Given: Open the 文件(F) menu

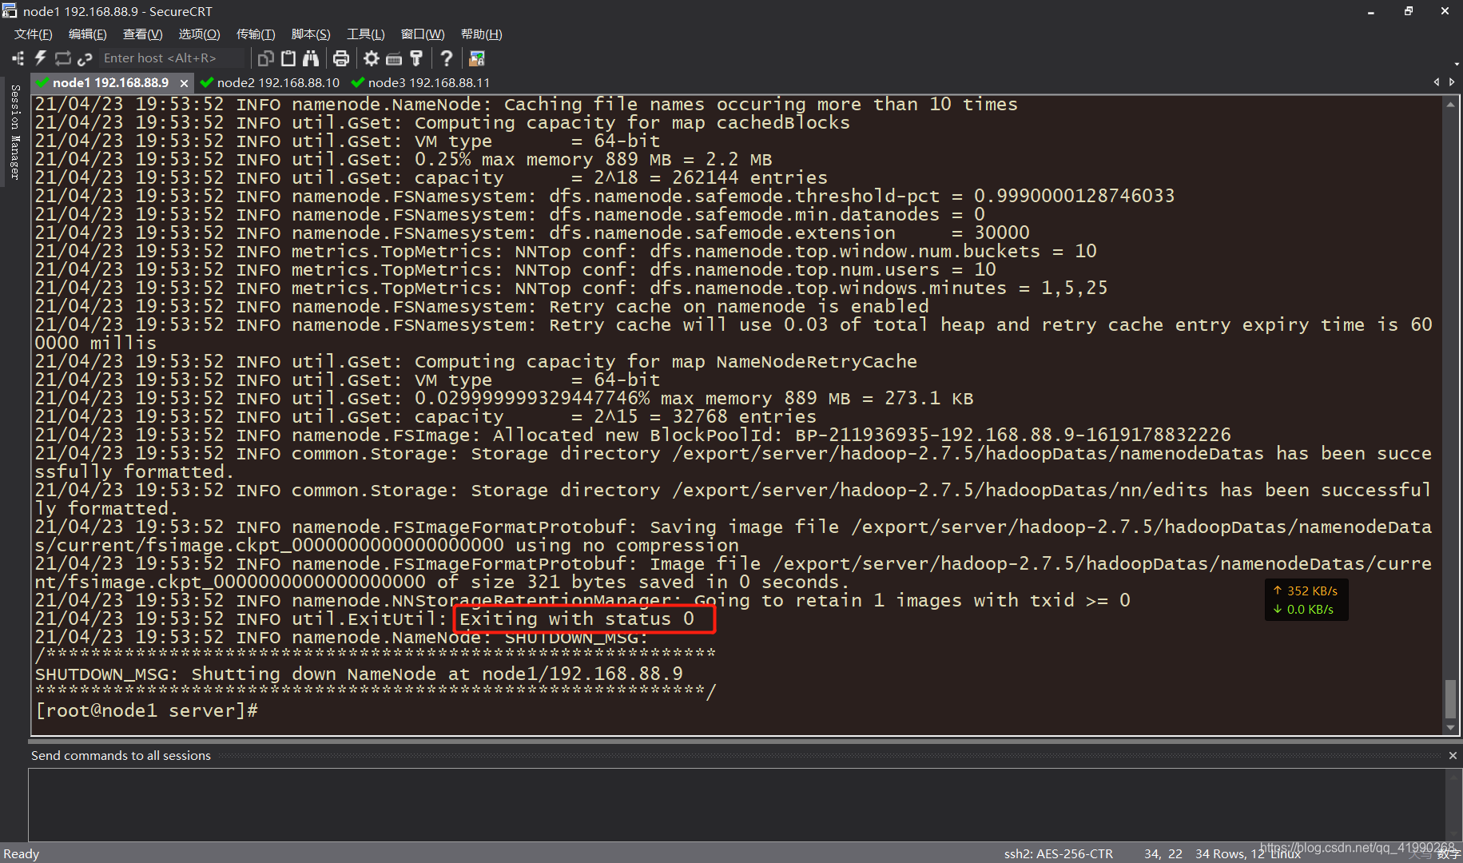Looking at the screenshot, I should click(x=34, y=34).
